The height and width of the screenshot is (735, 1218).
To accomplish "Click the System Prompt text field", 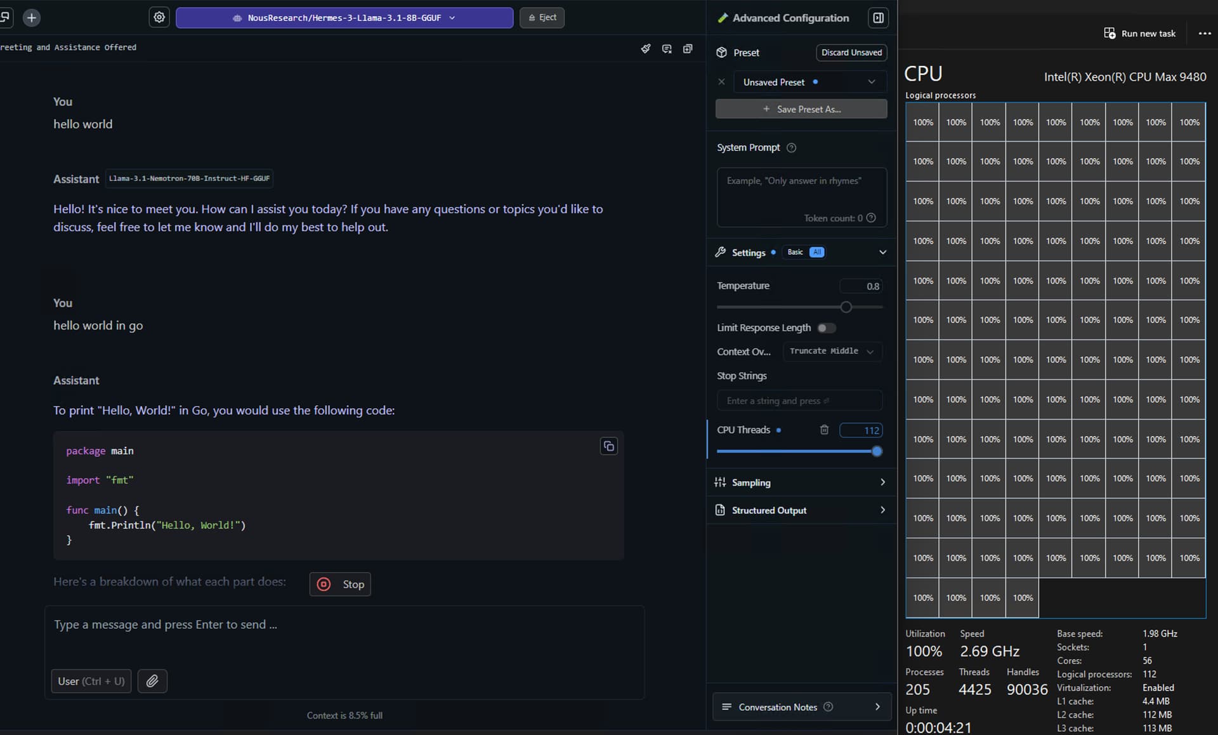I will click(x=801, y=195).
